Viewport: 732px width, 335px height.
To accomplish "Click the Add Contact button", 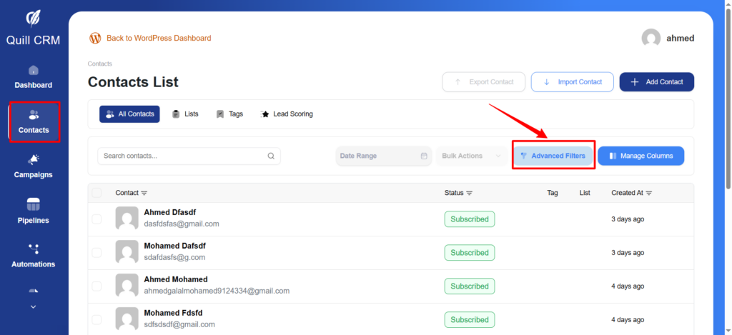I will click(x=656, y=82).
